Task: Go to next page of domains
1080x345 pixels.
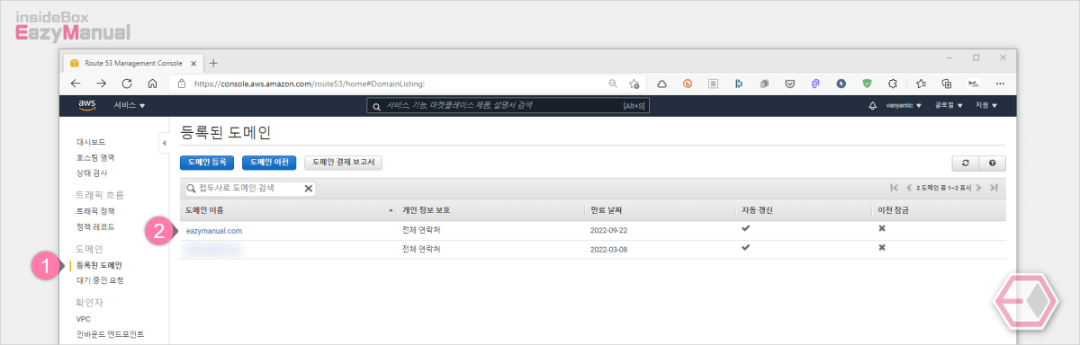Action: (979, 187)
